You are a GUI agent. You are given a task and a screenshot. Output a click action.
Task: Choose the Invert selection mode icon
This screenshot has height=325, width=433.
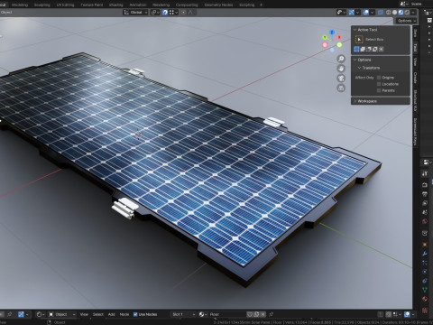(x=375, y=49)
